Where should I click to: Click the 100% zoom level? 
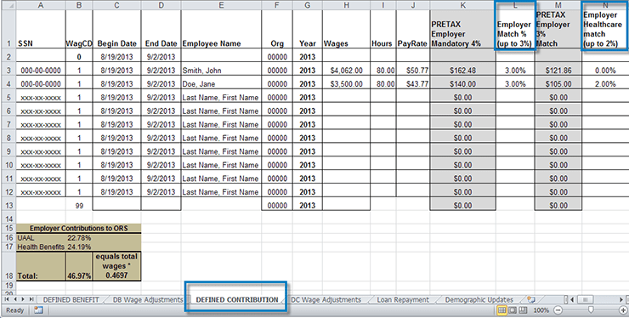tap(541, 310)
